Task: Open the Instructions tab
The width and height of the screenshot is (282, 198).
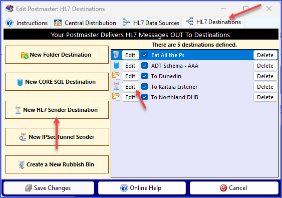Action: click(27, 23)
